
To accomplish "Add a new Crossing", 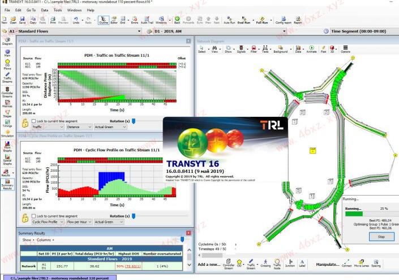I will (265, 264).
